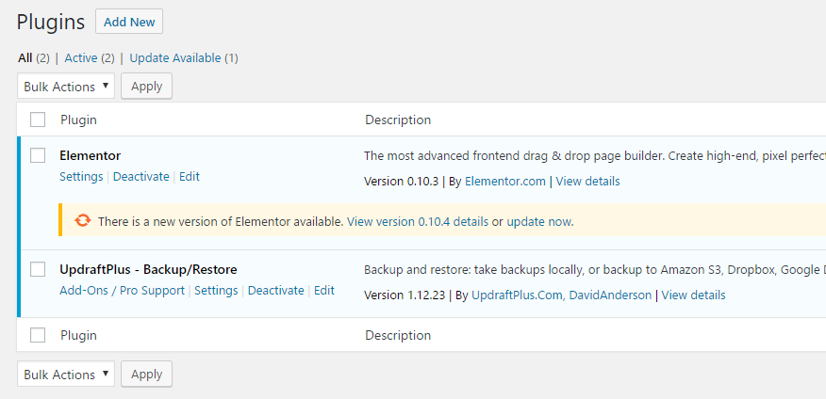Image resolution: width=826 pixels, height=399 pixels.
Task: Select the UpdraftPlus - Backup/Restore plugin name
Action: [x=148, y=270]
